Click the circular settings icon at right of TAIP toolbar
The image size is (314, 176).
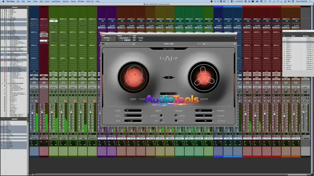[235, 44]
